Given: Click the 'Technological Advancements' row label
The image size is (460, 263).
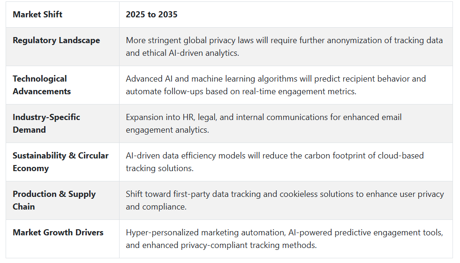Looking at the screenshot, I should (42, 85).
